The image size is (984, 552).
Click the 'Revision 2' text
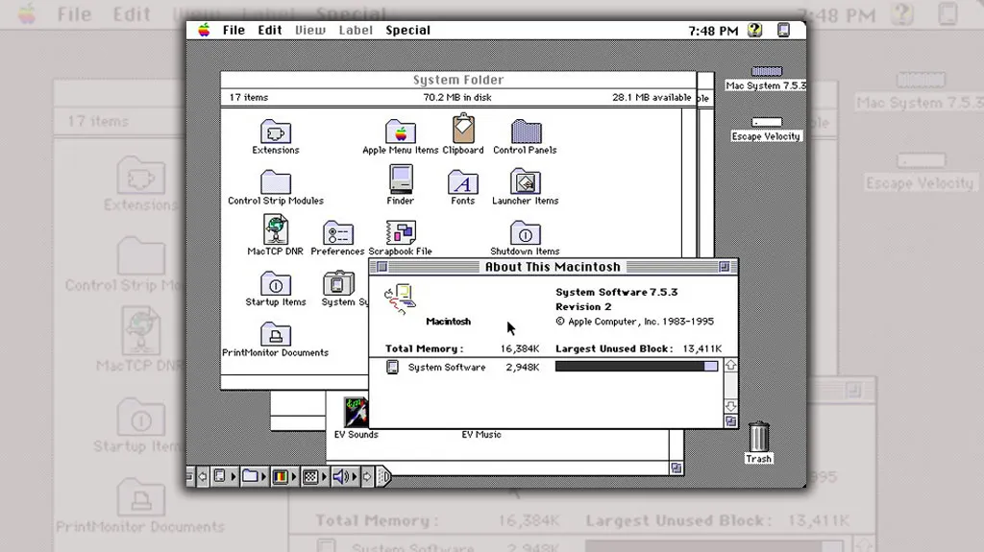point(583,307)
